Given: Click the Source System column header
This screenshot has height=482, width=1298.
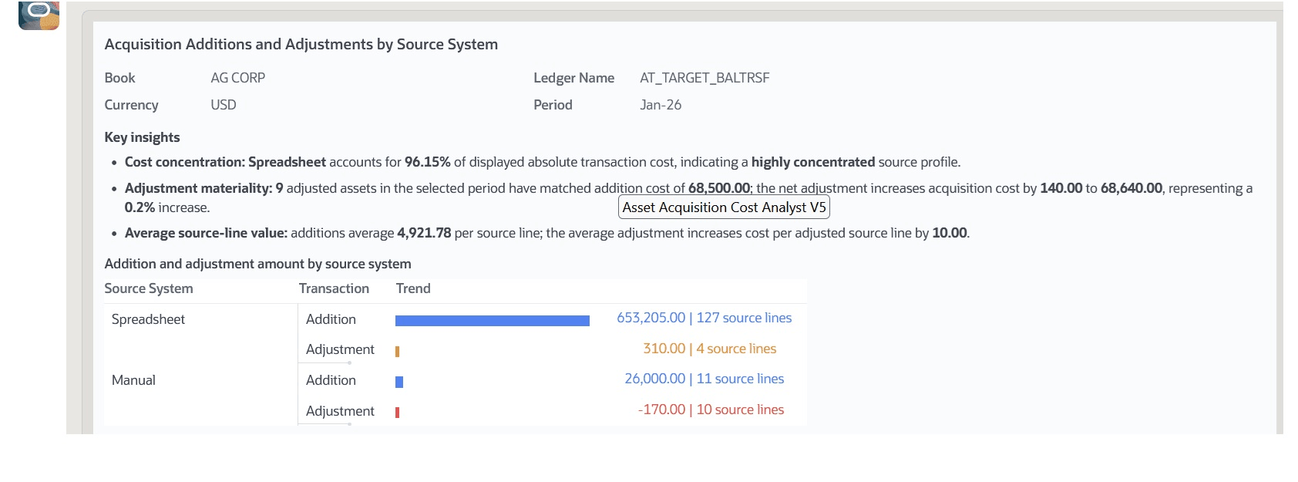Looking at the screenshot, I should 149,288.
